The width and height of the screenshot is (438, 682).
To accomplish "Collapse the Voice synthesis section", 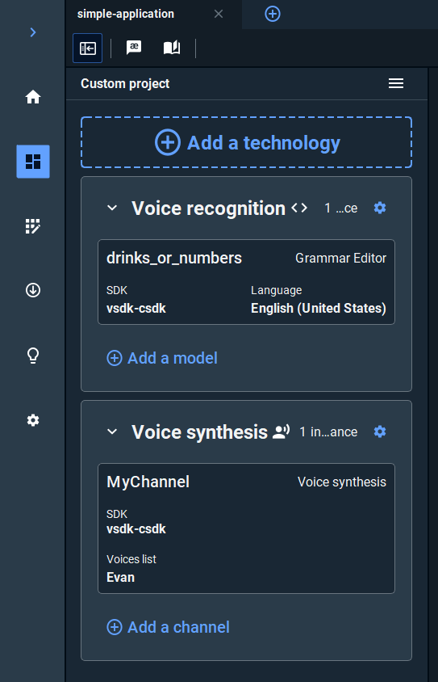I will (x=112, y=432).
